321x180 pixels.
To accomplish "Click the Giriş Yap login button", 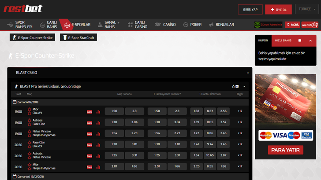I will 250,9.
